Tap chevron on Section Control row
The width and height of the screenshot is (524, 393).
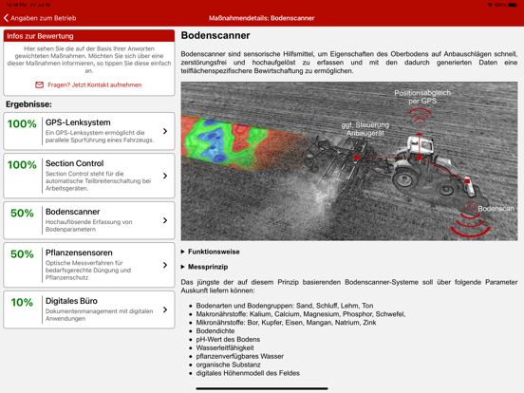tap(165, 176)
